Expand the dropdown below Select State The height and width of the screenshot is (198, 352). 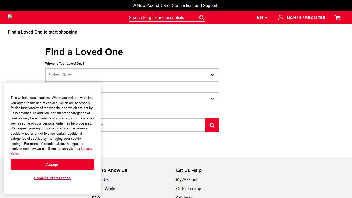click(x=160, y=99)
